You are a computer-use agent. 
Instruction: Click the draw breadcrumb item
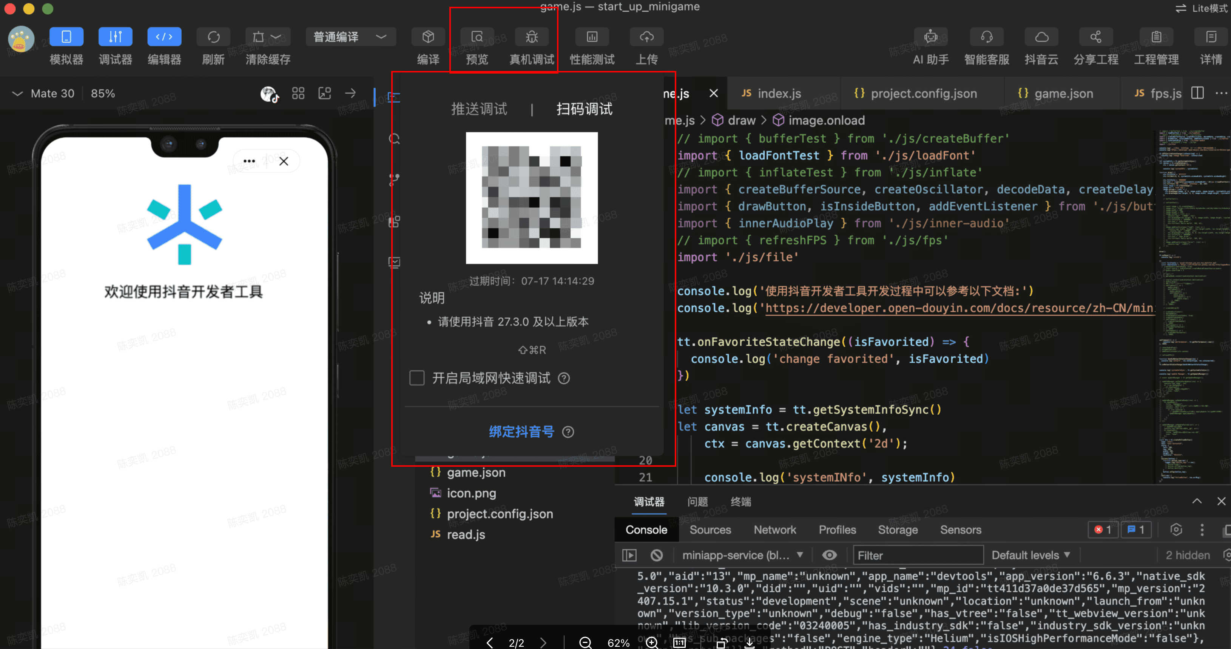click(741, 120)
